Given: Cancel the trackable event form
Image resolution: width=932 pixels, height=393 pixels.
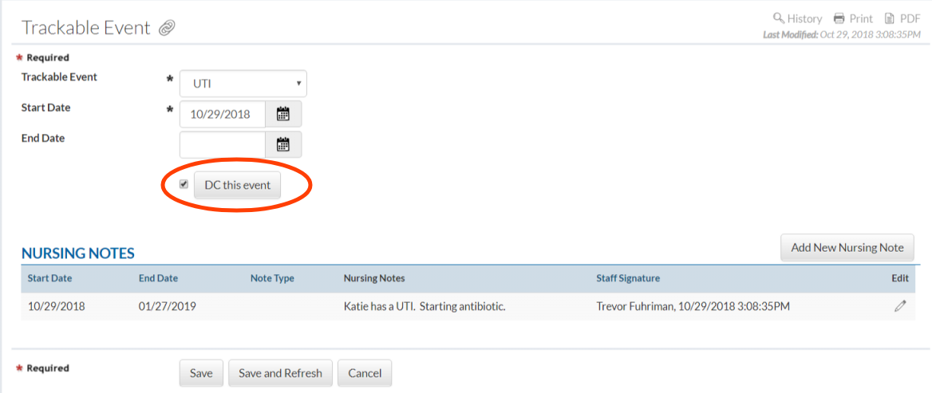Looking at the screenshot, I should click(x=365, y=373).
